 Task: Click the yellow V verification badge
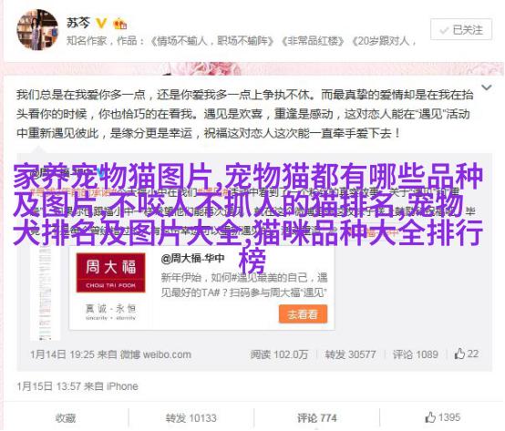[101, 23]
